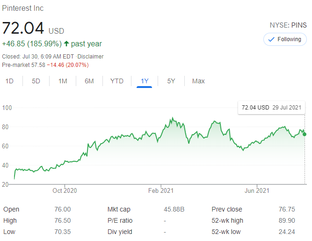Click the 52-wk low value 24.24

(x=287, y=232)
